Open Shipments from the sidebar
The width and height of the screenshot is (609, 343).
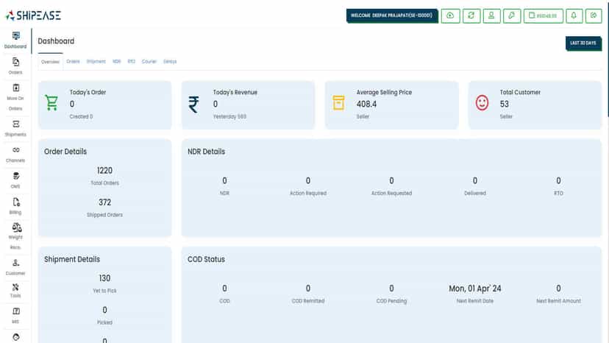15,128
